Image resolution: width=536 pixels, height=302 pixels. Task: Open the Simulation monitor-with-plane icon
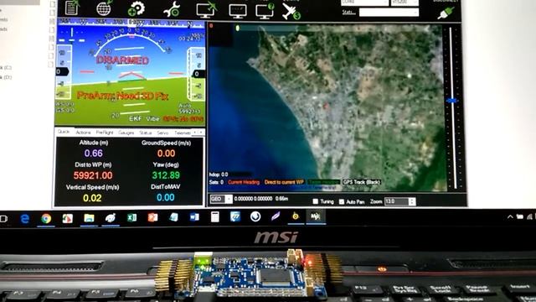207,9
